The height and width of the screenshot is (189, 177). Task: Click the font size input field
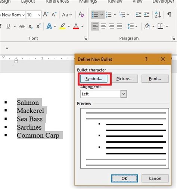[x=32, y=15]
